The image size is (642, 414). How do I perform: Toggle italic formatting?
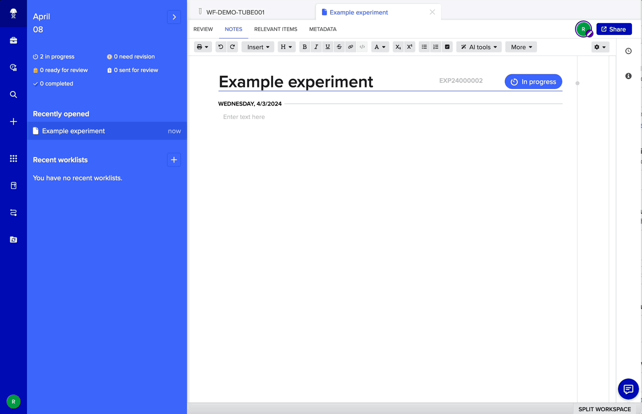316,47
